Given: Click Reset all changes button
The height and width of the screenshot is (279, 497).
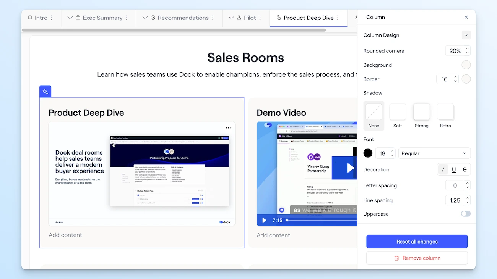Looking at the screenshot, I should (417, 242).
